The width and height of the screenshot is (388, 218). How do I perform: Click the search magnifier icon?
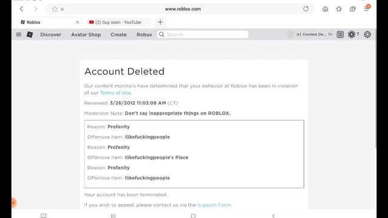pos(162,35)
